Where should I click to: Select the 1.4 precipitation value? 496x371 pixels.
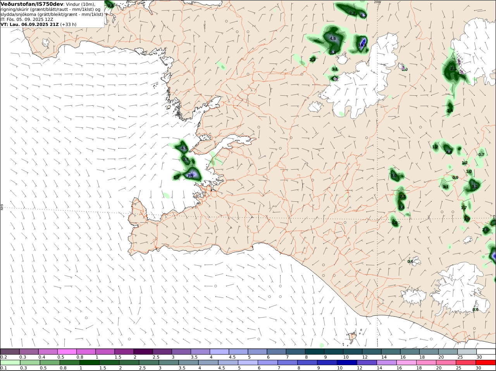(449, 111)
